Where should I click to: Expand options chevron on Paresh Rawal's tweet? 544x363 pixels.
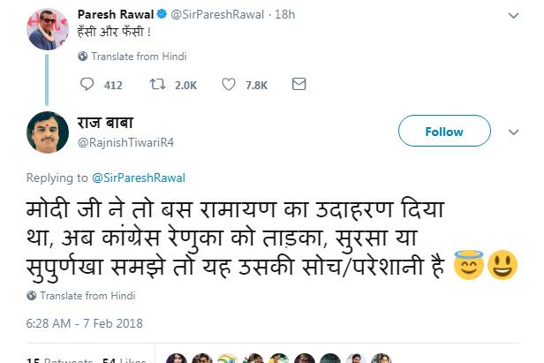point(513,16)
